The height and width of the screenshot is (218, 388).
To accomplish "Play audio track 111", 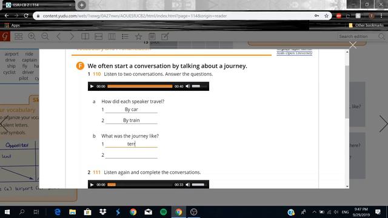I will (x=92, y=185).
